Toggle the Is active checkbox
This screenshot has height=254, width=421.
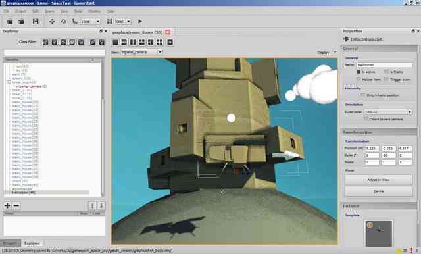(x=359, y=72)
